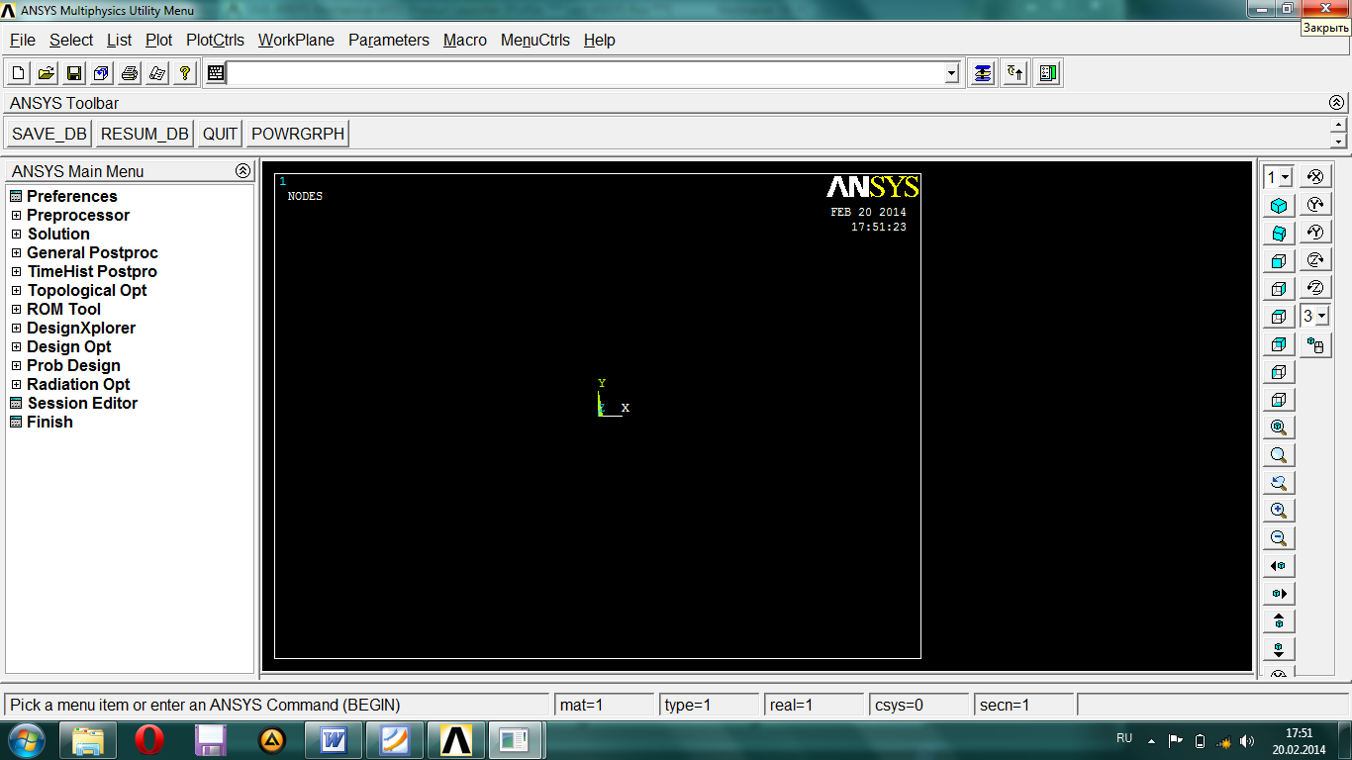Open the Parameters menu
The image size is (1352, 760).
click(x=389, y=41)
